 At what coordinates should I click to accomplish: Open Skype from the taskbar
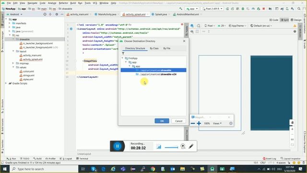click(94, 169)
